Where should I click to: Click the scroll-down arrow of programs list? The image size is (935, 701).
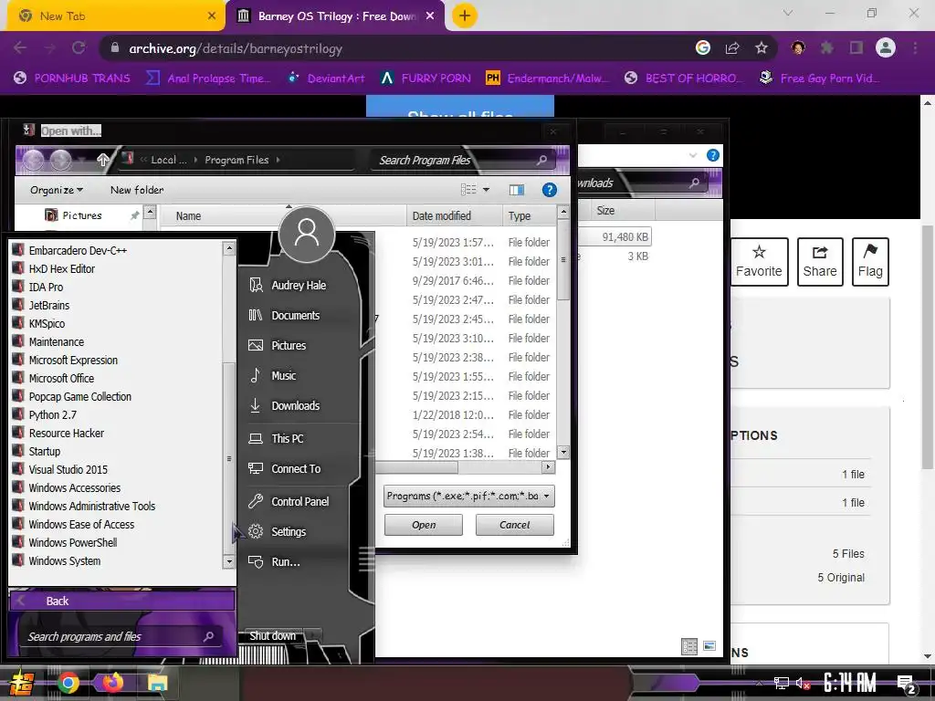229,561
